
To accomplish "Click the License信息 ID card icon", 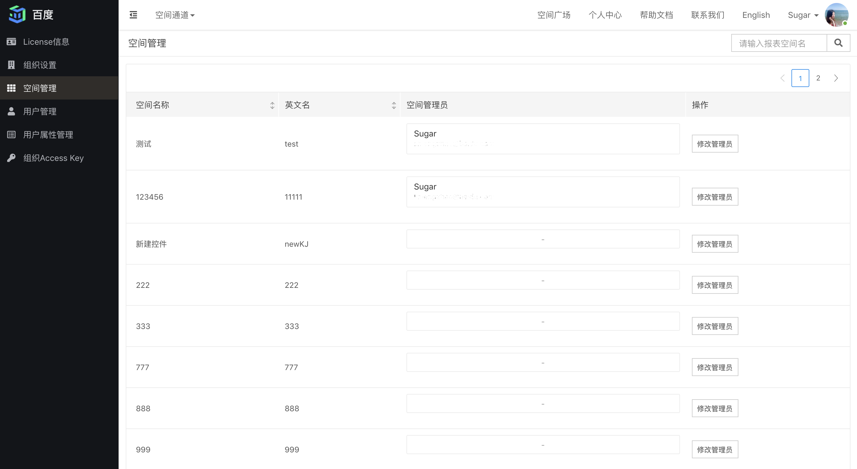I will pyautogui.click(x=11, y=42).
